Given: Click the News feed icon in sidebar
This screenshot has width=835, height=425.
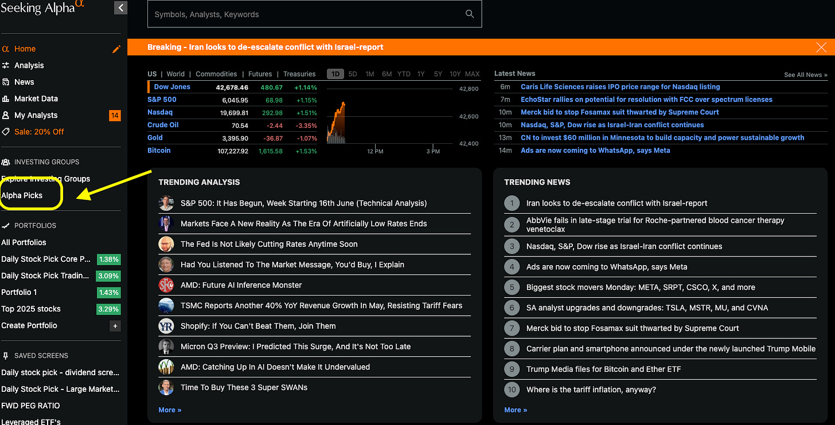Looking at the screenshot, I should click(6, 82).
